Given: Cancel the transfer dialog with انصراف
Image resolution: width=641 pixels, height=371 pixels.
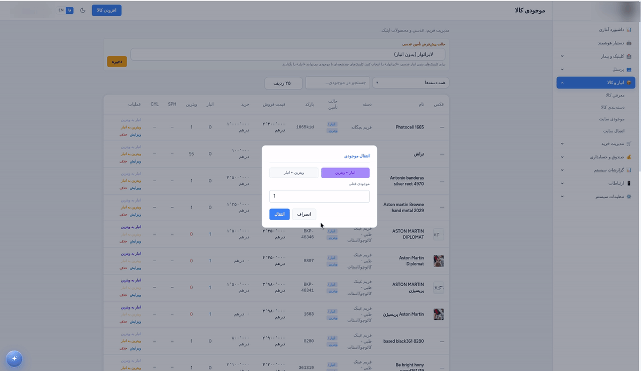Looking at the screenshot, I should point(304,214).
